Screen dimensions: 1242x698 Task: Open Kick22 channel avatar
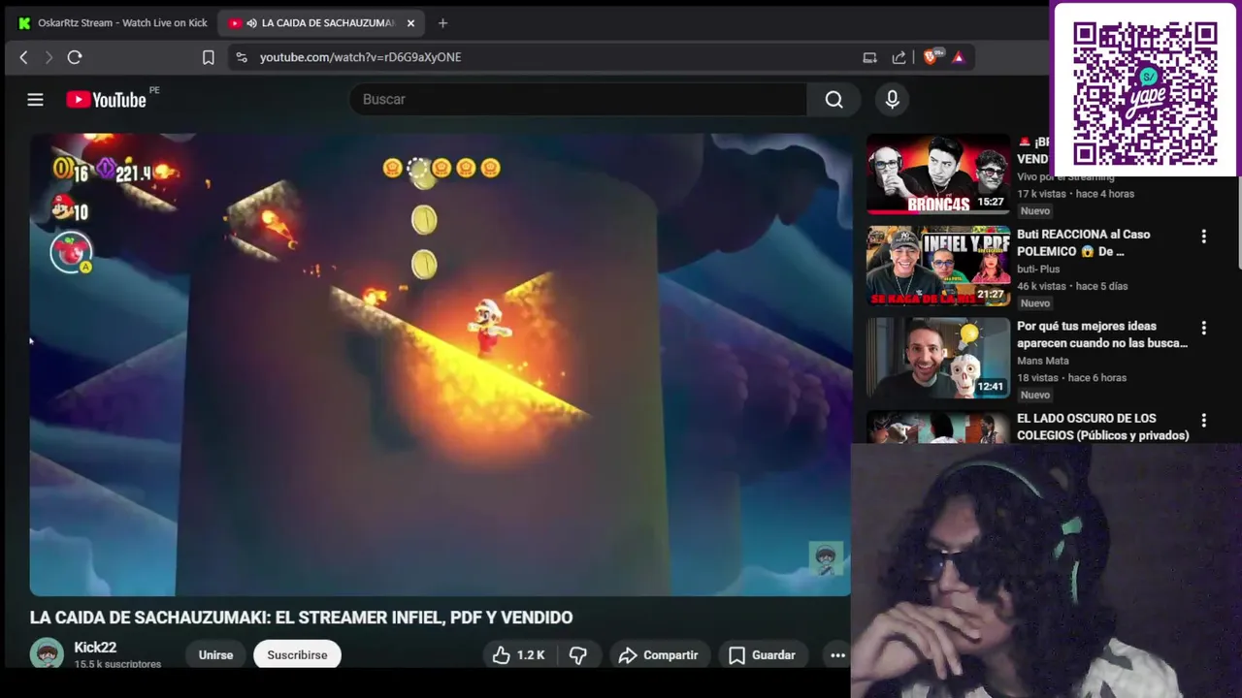tap(47, 654)
